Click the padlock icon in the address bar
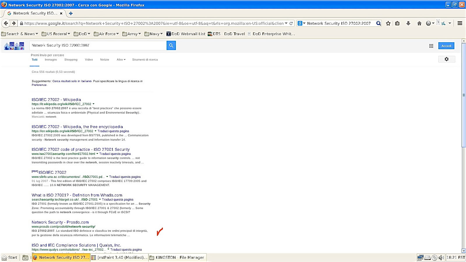Image resolution: width=466 pixels, height=262 pixels. click(21, 23)
